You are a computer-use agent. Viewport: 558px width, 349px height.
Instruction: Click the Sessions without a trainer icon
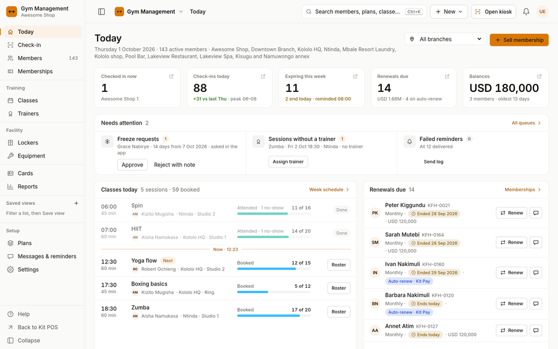258,141
